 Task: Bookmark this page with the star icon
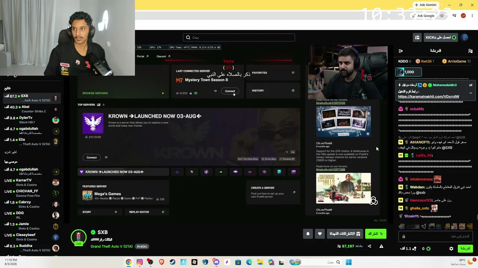coord(442,16)
